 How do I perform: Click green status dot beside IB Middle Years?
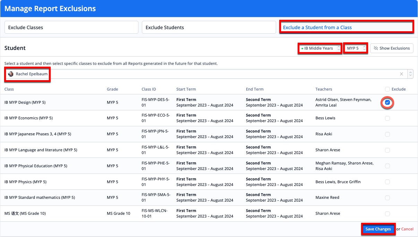click(302, 49)
